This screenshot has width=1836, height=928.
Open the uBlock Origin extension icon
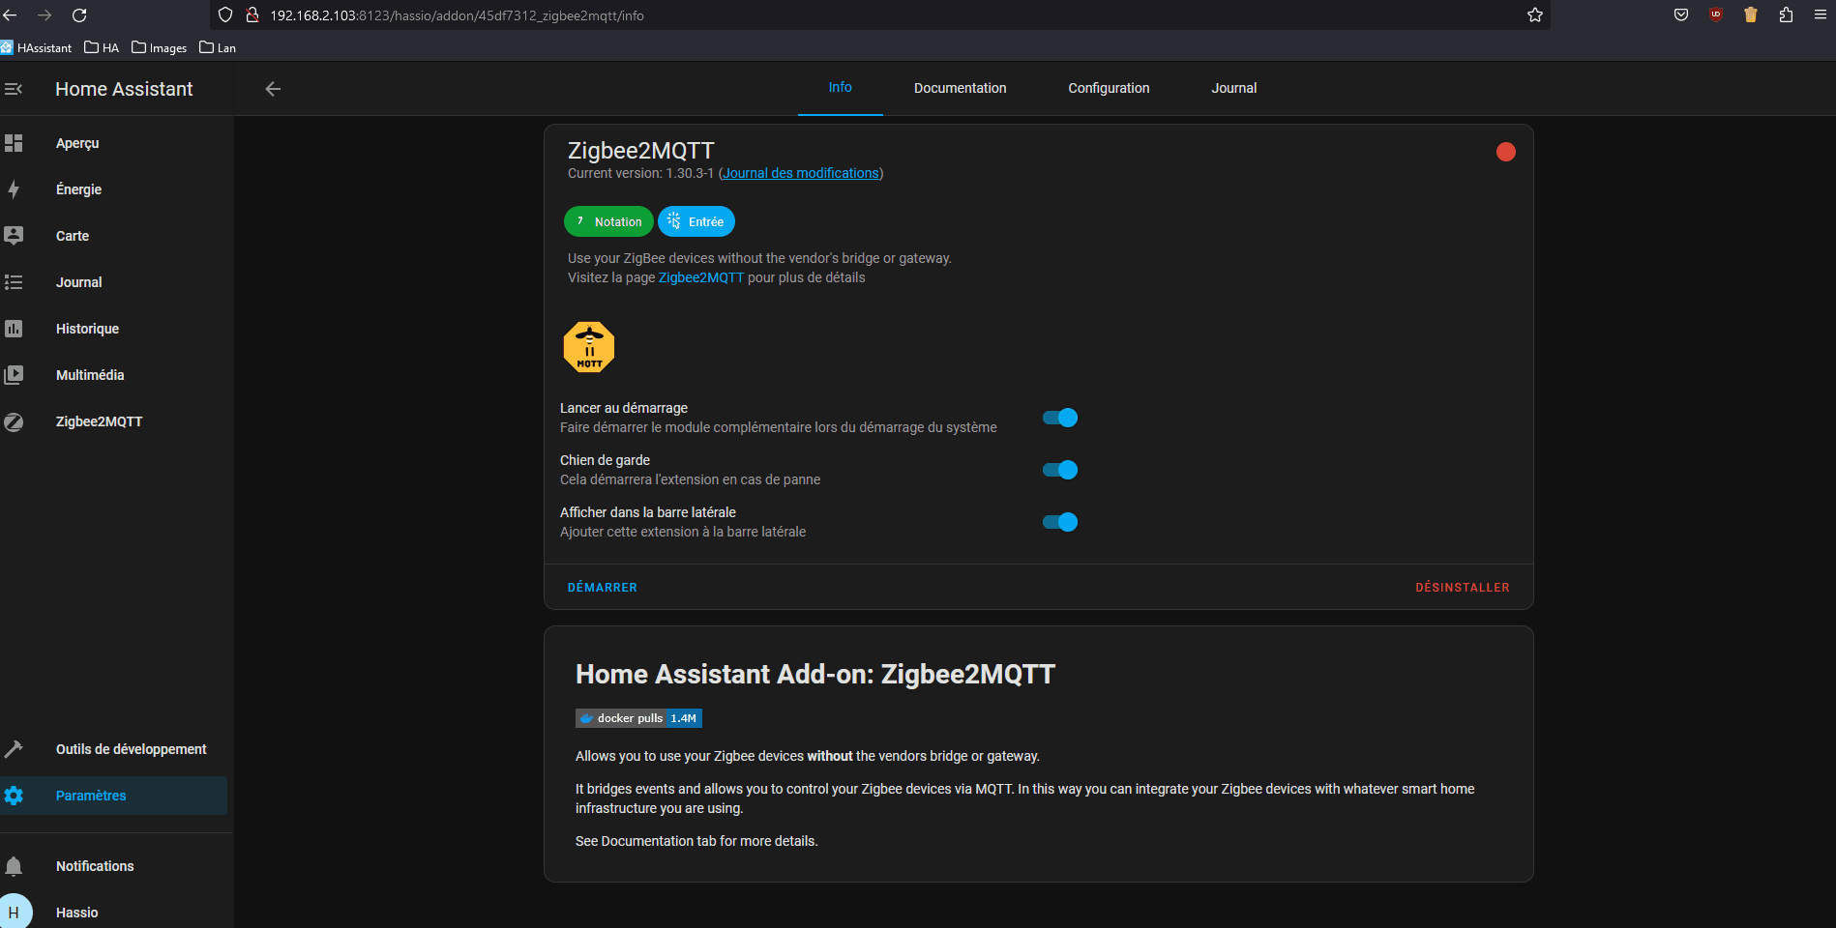(x=1716, y=14)
